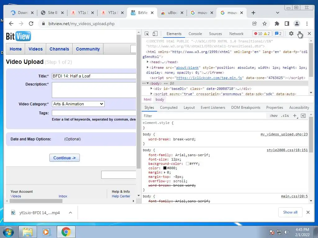Open the style2008.css?18:151 source link
318x238 pixels.
click(x=287, y=150)
